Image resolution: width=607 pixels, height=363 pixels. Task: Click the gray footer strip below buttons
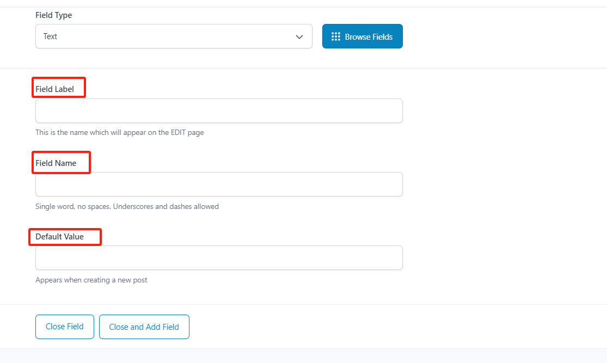click(303, 356)
